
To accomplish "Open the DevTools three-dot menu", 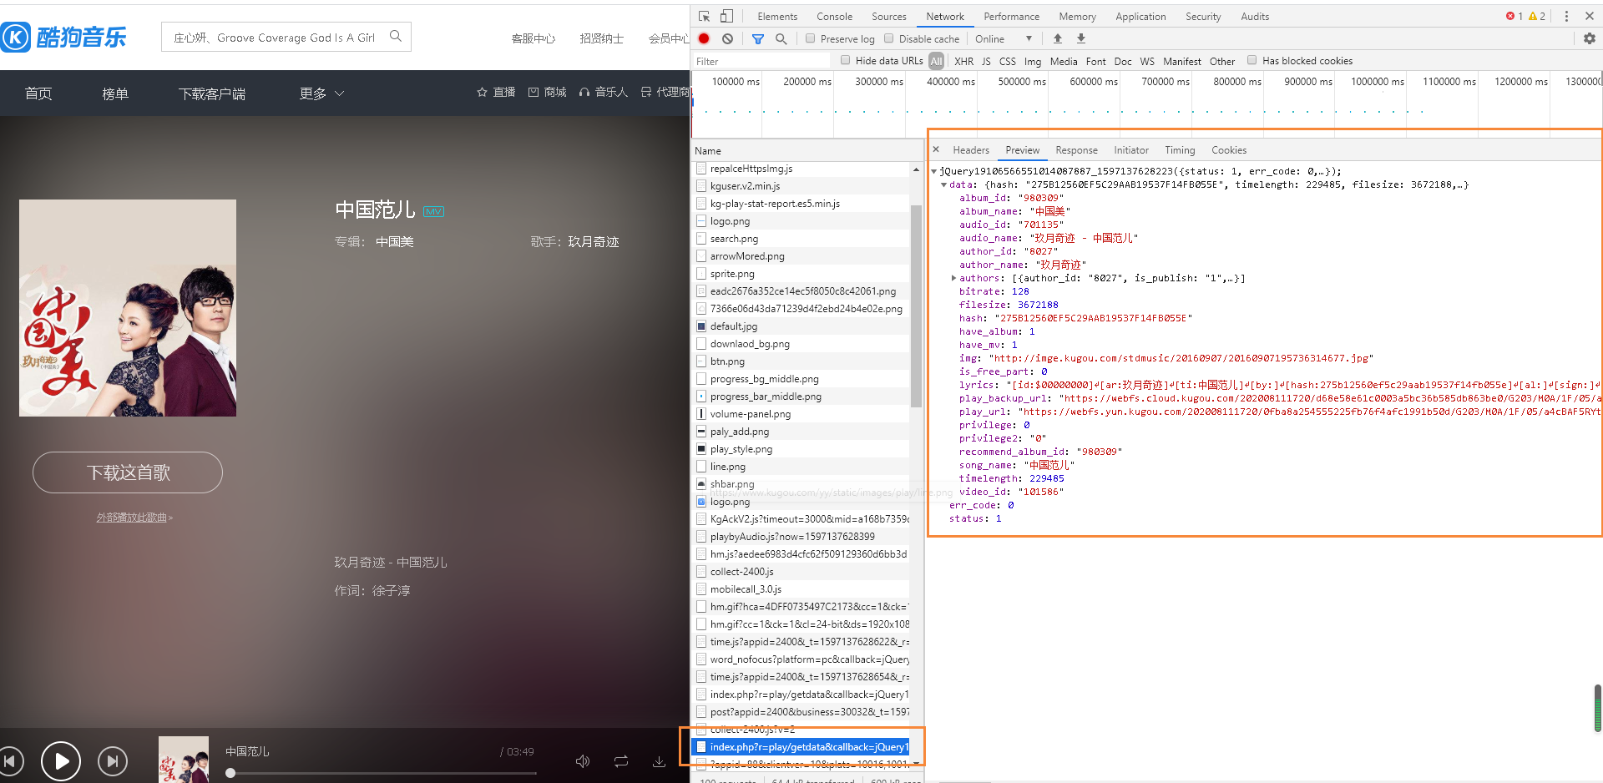I will tap(1566, 16).
